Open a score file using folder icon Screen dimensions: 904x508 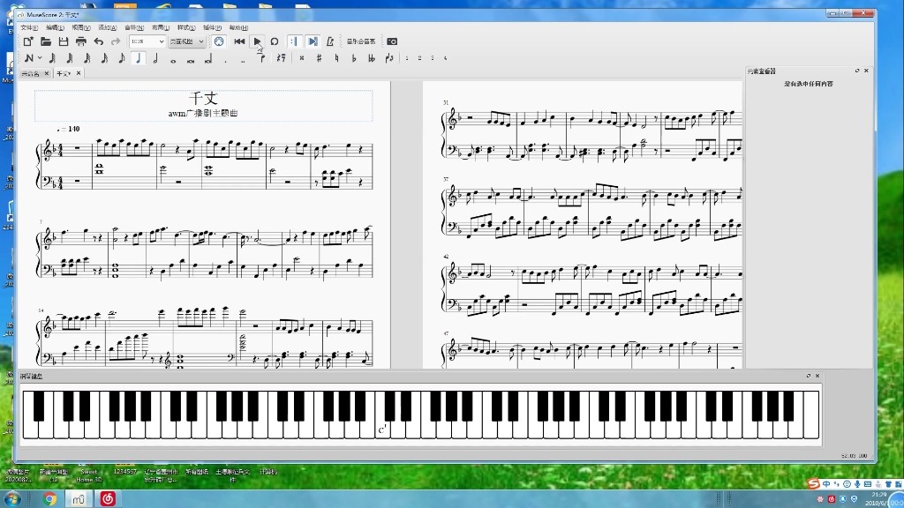pos(46,41)
